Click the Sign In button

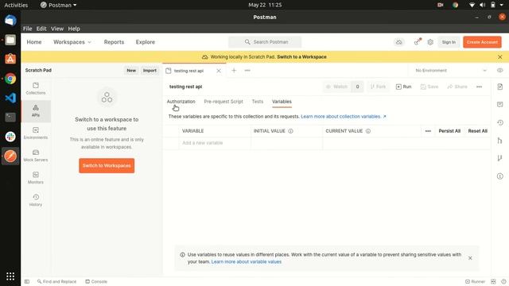coord(449,42)
